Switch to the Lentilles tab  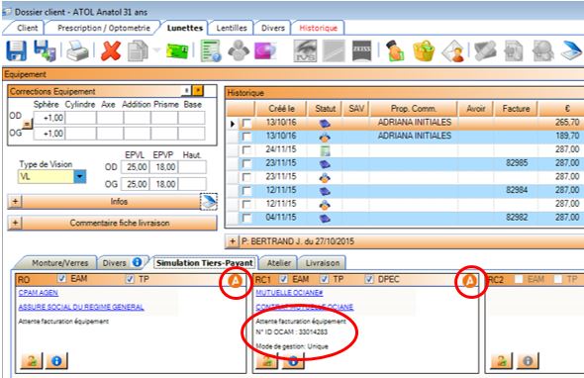click(x=232, y=28)
